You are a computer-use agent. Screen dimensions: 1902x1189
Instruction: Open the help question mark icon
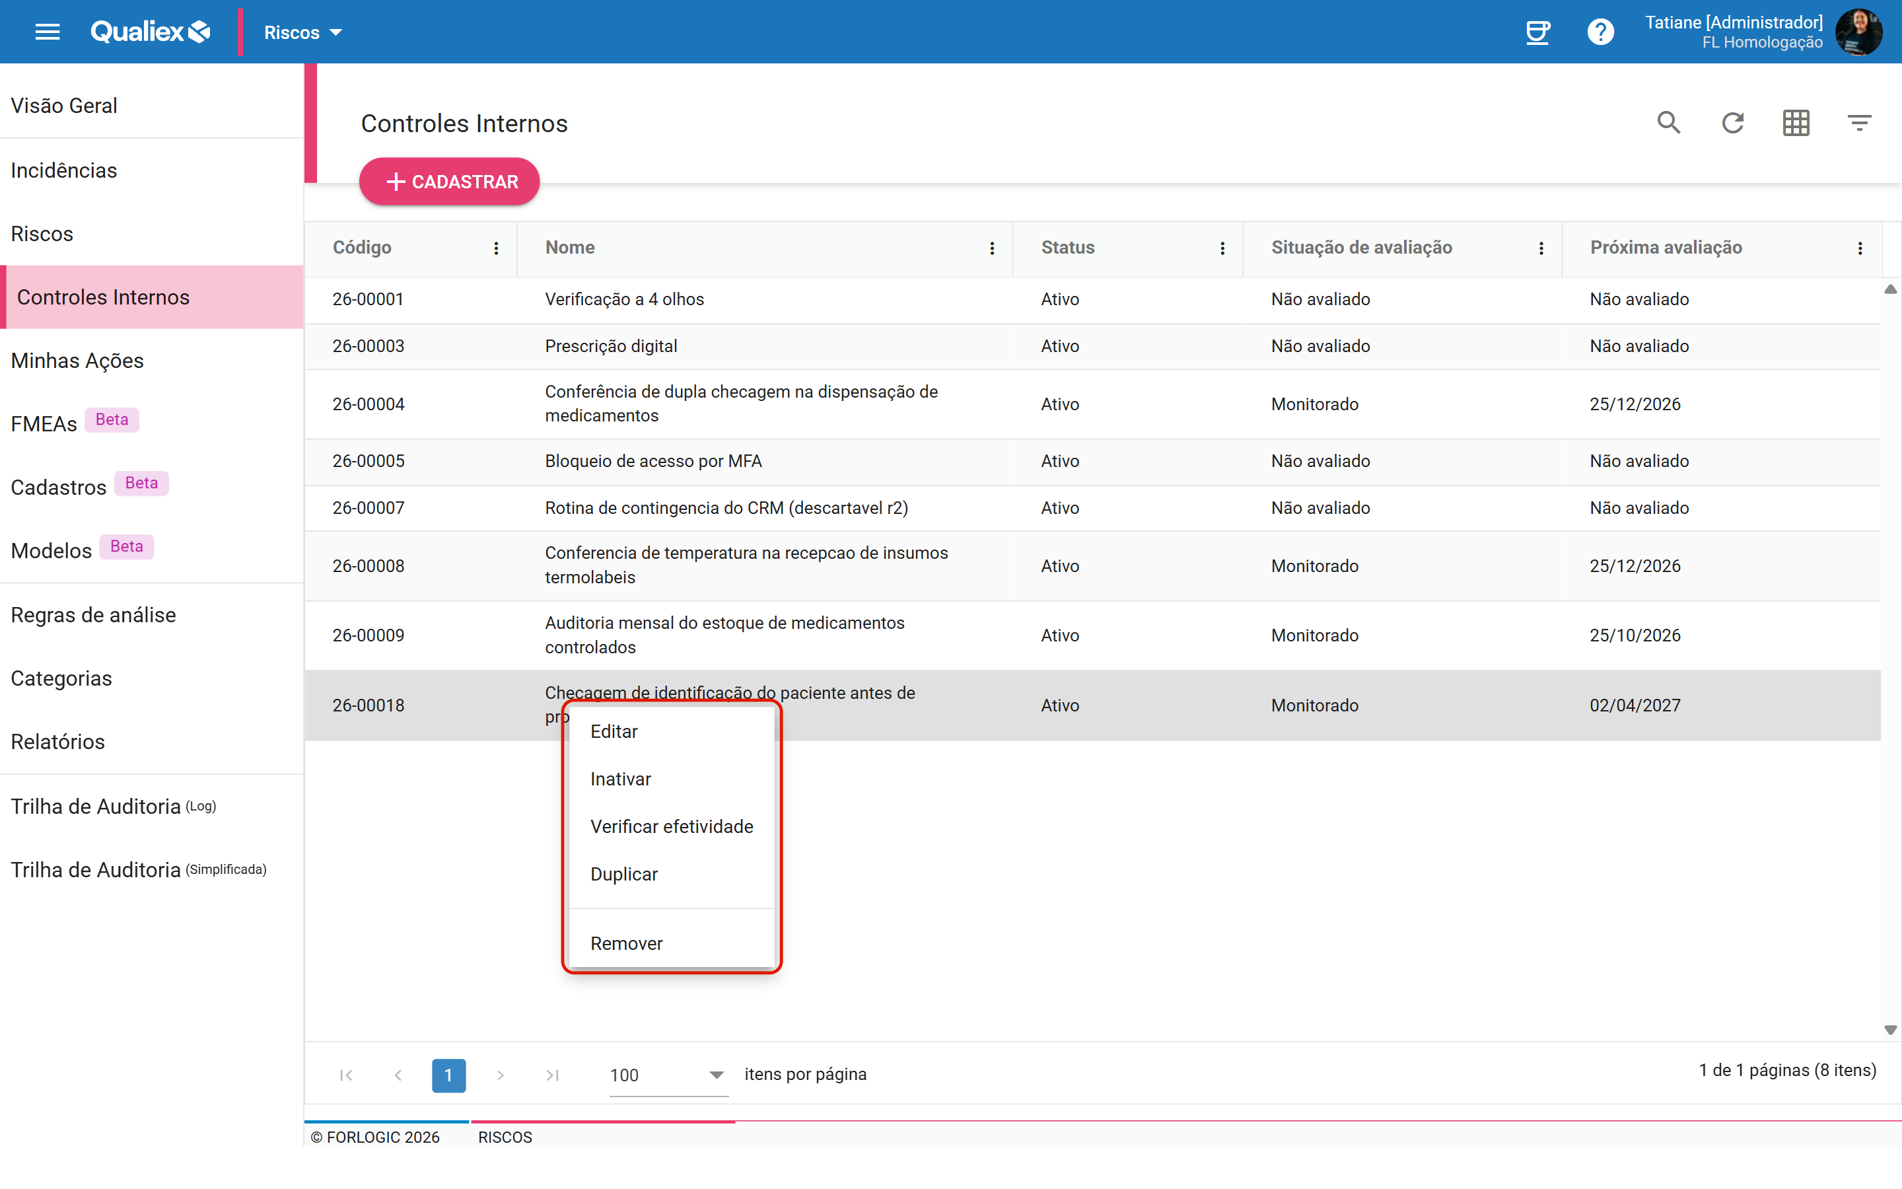[1600, 32]
